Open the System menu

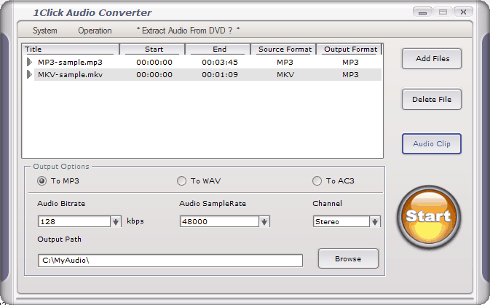45,31
